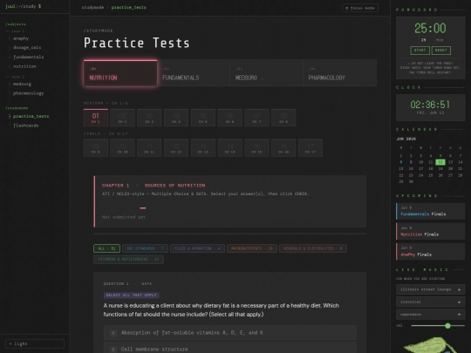Select finals chapter 16 tile
The width and height of the screenshot is (471, 353).
[x=283, y=147]
